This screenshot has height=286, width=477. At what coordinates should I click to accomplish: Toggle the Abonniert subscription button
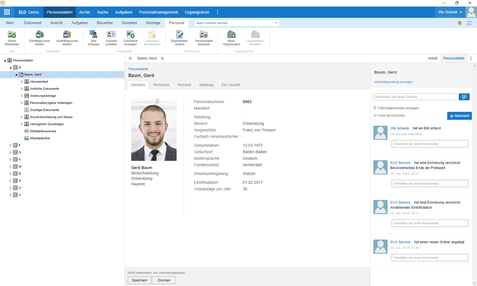[459, 116]
